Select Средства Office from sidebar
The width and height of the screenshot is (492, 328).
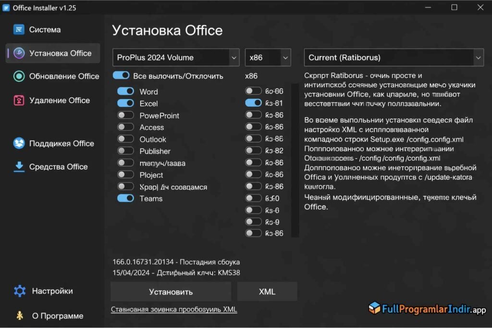tap(54, 167)
